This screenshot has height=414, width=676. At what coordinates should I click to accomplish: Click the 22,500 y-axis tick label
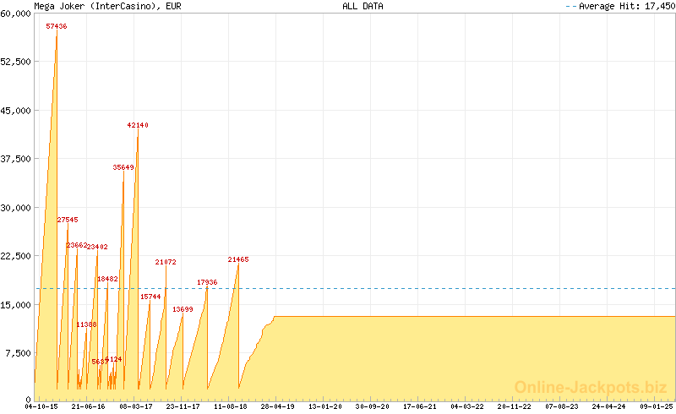pyautogui.click(x=16, y=256)
